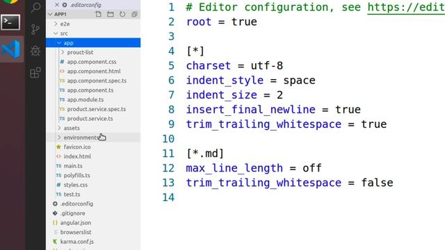The height and width of the screenshot is (250, 445).
Task: Refresh the explorer file tree
Action: [x=122, y=14]
